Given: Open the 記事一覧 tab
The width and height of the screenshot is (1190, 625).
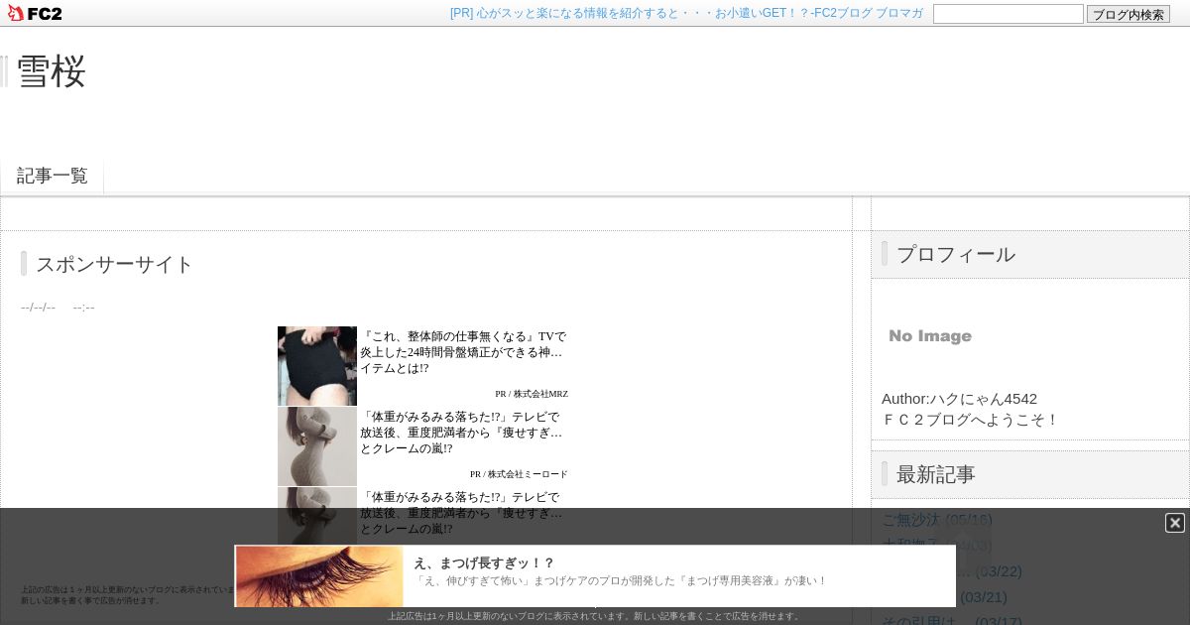Looking at the screenshot, I should pyautogui.click(x=53, y=176).
